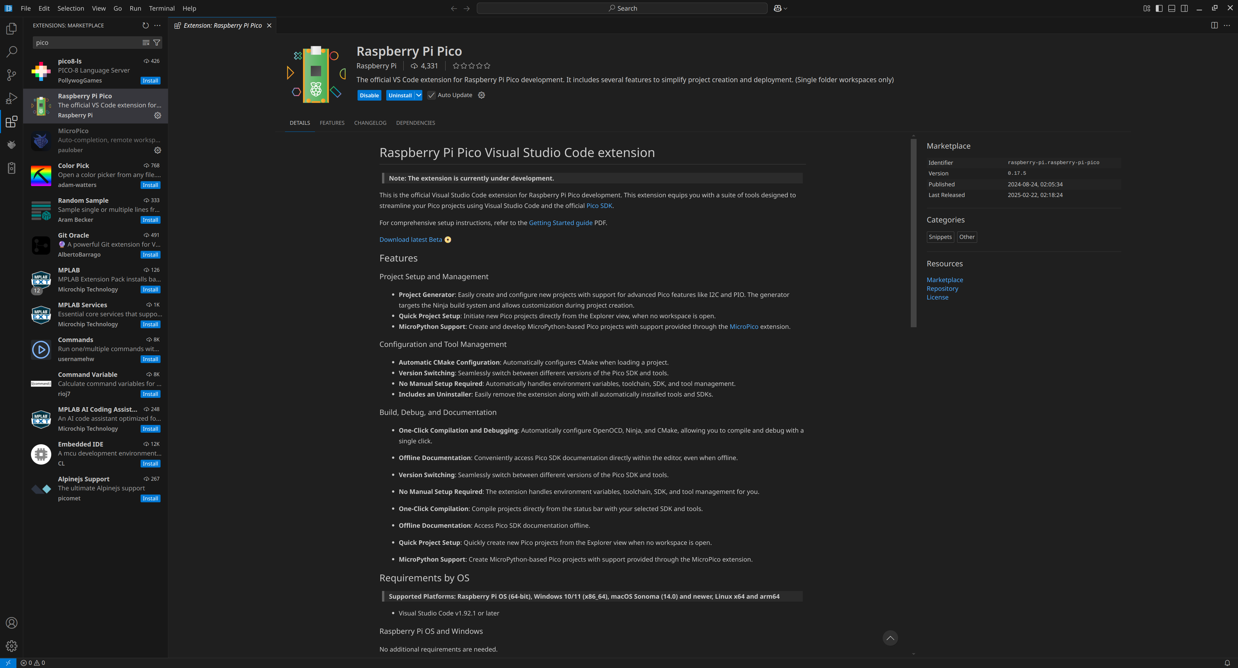Open extension settings gear next to Auto Update
Screen dimensions: 1238x668
482,95
